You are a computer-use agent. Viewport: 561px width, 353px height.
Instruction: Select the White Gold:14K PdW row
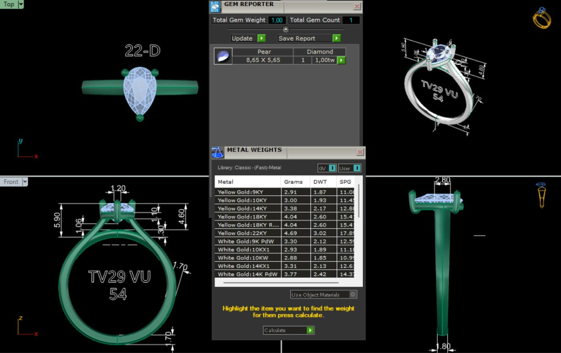coord(284,274)
